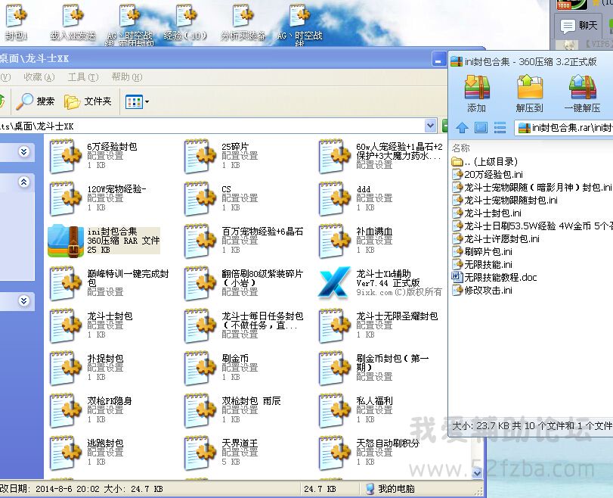Select the 25碎片 file icon
The height and width of the screenshot is (498, 613).
[200, 156]
